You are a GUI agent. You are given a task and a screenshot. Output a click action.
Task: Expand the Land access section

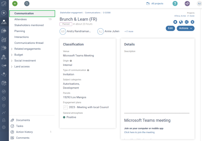12,67
